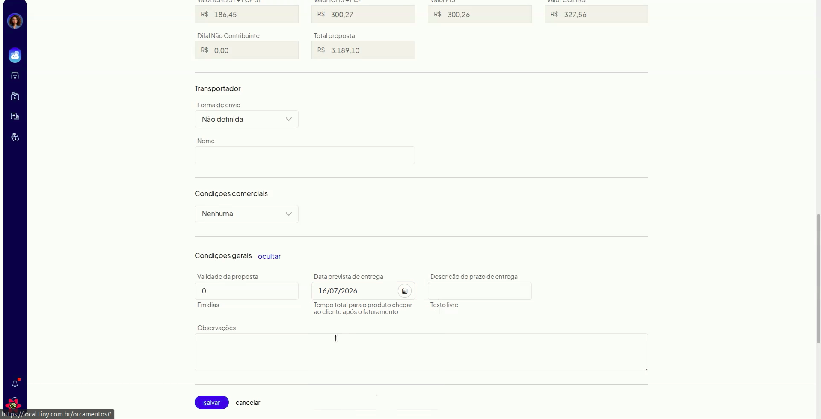Hide Condições gerais via ocultar link
821x419 pixels.
click(x=269, y=256)
